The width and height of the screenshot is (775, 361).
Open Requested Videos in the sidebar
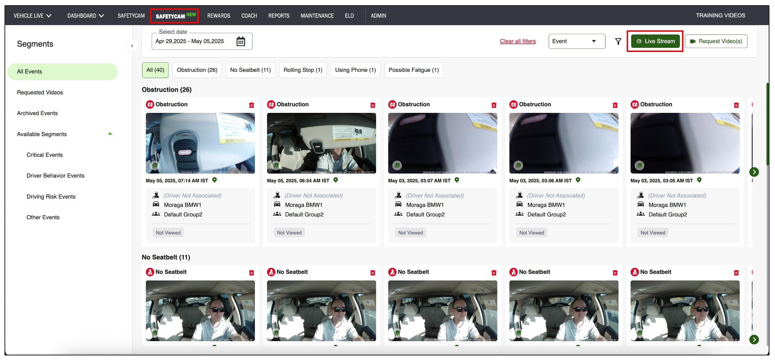pyautogui.click(x=40, y=92)
